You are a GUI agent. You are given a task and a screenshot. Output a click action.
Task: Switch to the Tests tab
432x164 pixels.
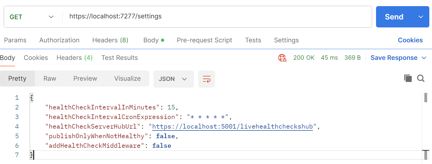(253, 40)
